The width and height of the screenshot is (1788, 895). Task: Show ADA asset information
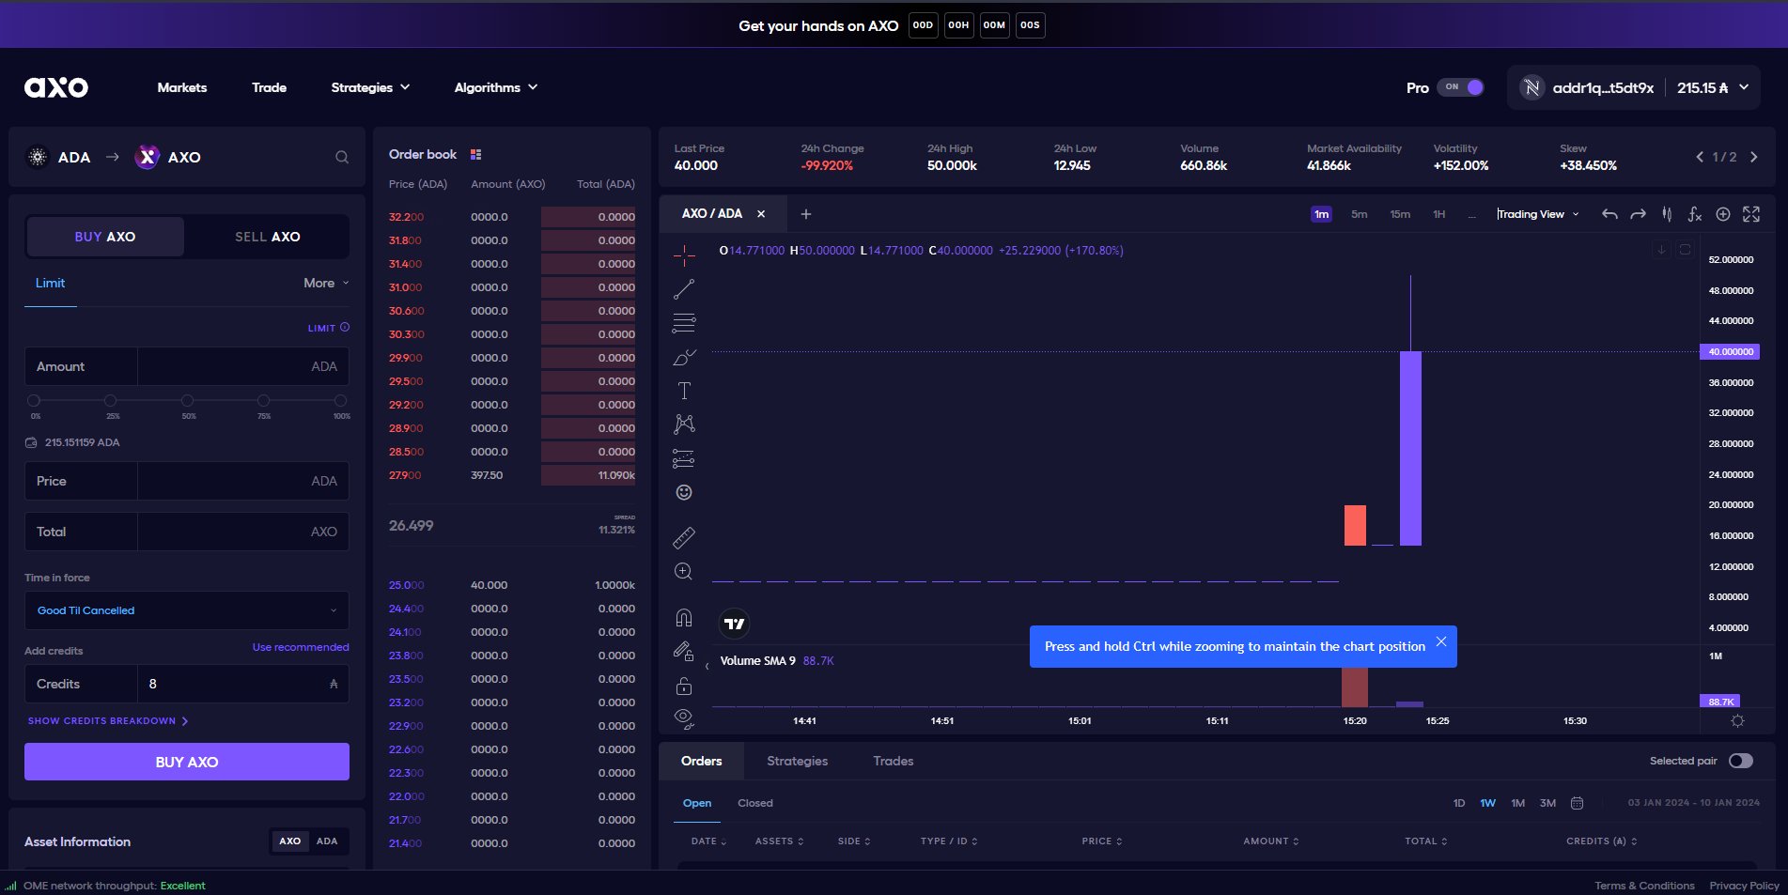pos(327,841)
